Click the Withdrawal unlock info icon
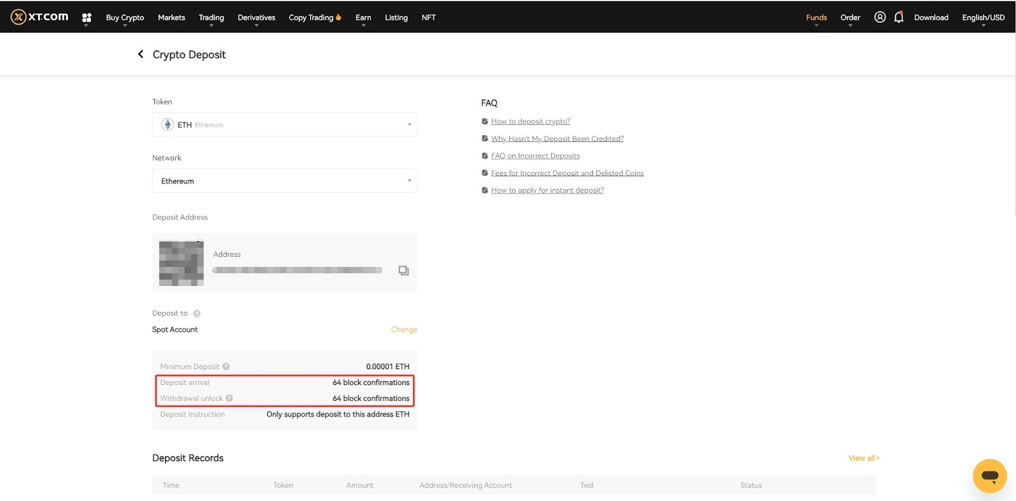This screenshot has height=501, width=1016. point(229,398)
